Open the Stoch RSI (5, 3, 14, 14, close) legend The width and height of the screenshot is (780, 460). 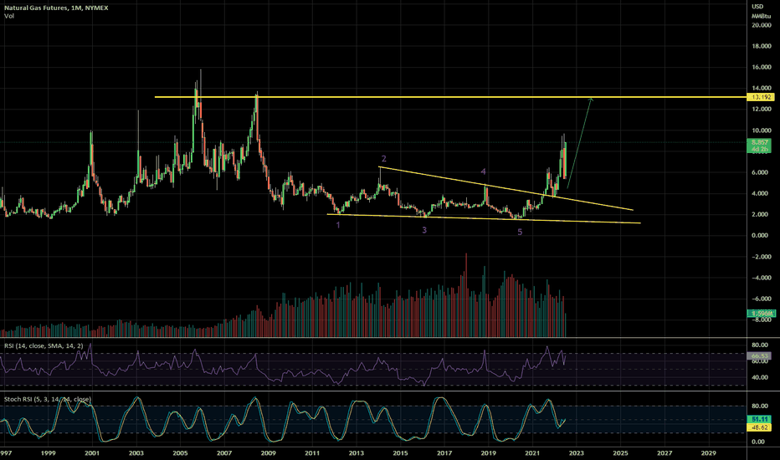click(47, 399)
